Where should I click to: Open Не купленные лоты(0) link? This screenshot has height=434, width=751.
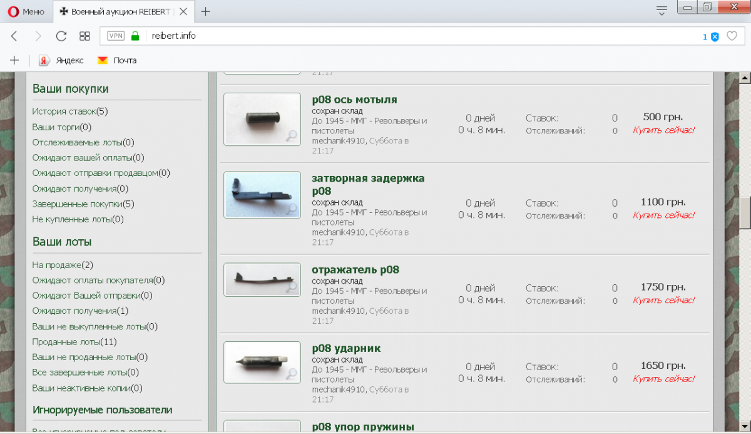click(x=78, y=219)
